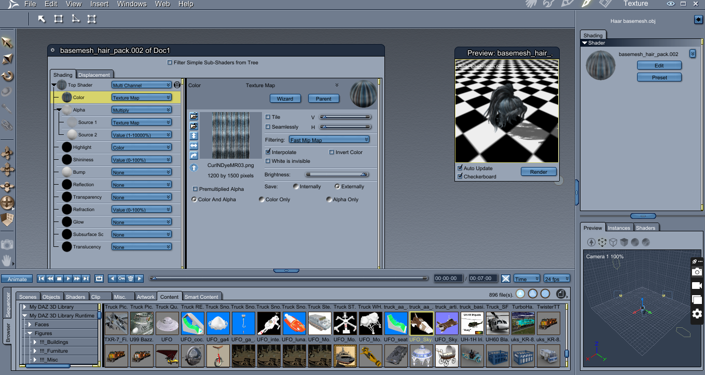
Task: Enable the Seamlessly checkbox
Action: [x=268, y=127]
